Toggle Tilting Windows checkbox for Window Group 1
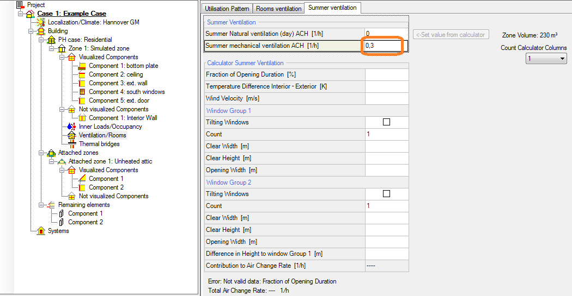 [386, 122]
